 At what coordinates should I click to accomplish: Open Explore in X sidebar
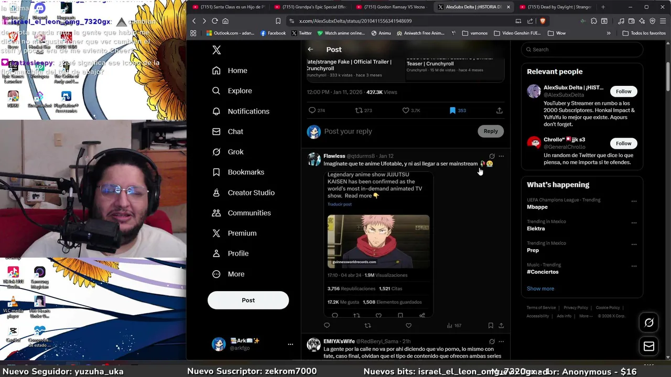point(232,91)
